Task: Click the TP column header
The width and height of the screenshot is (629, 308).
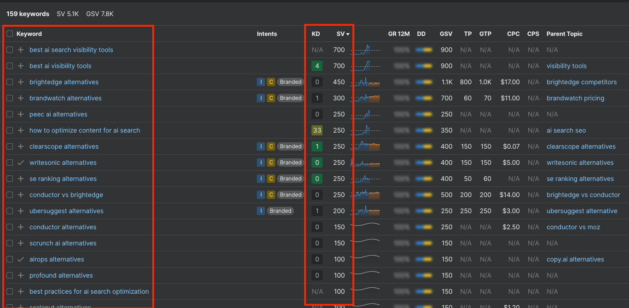Action: pyautogui.click(x=467, y=34)
